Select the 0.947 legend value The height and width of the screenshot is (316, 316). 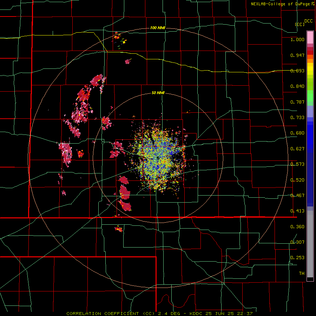tap(297, 55)
